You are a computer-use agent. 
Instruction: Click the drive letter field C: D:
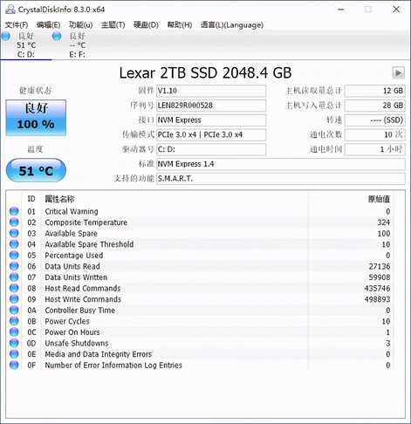(x=211, y=149)
